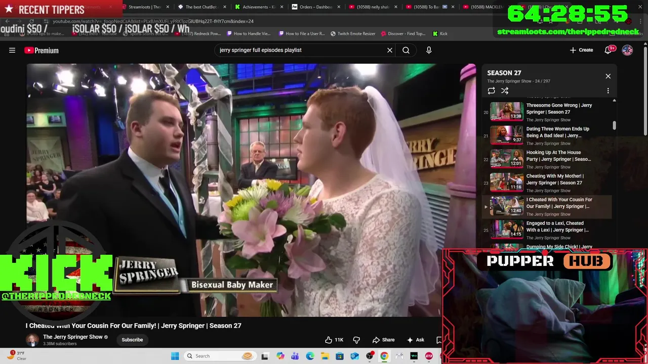Switch to Chrome on the taskbar

point(384,356)
